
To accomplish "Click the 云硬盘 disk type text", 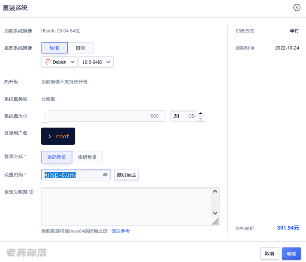I will click(x=48, y=99).
